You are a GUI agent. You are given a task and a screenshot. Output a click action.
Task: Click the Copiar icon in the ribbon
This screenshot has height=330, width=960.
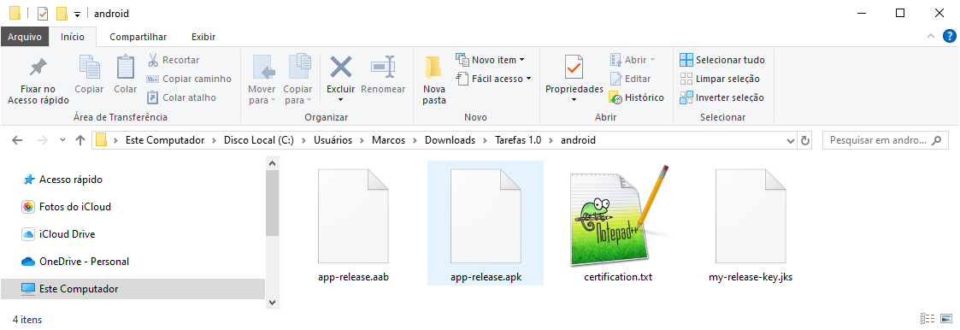90,68
